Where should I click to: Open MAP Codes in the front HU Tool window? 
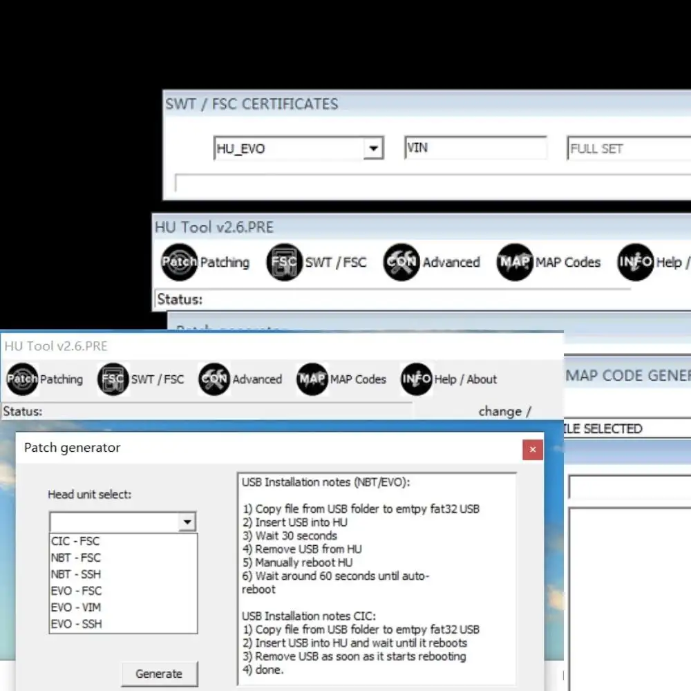click(x=341, y=379)
